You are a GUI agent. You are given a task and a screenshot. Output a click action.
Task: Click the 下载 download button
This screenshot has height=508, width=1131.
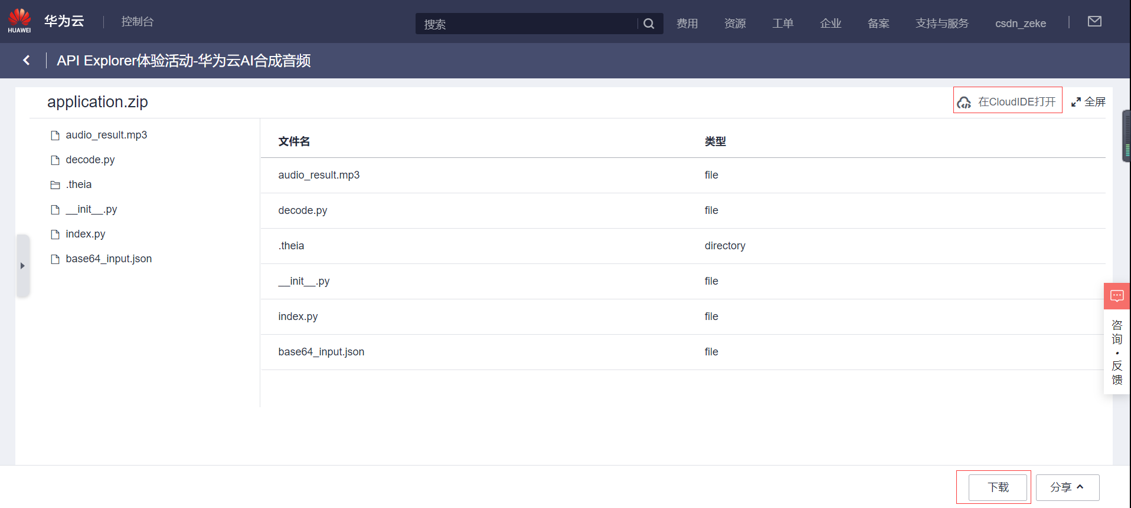point(998,487)
